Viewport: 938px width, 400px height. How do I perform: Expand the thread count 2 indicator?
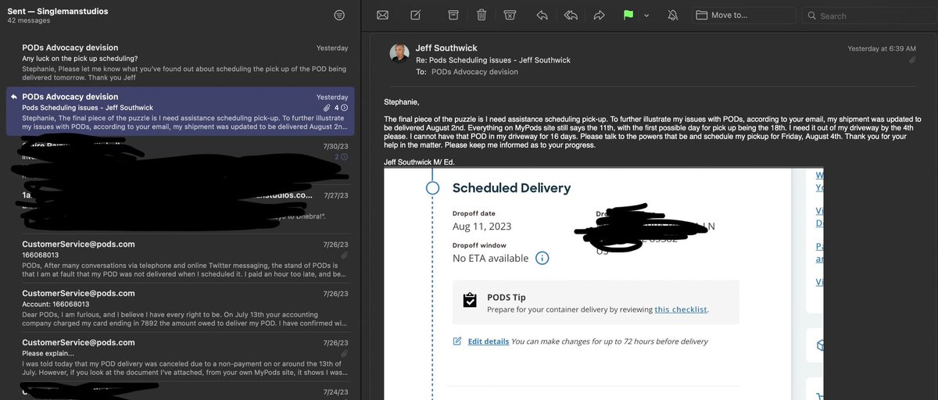point(342,157)
